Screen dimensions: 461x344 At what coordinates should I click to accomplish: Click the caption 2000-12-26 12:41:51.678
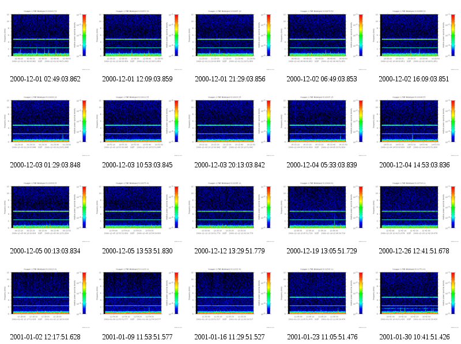414,251
